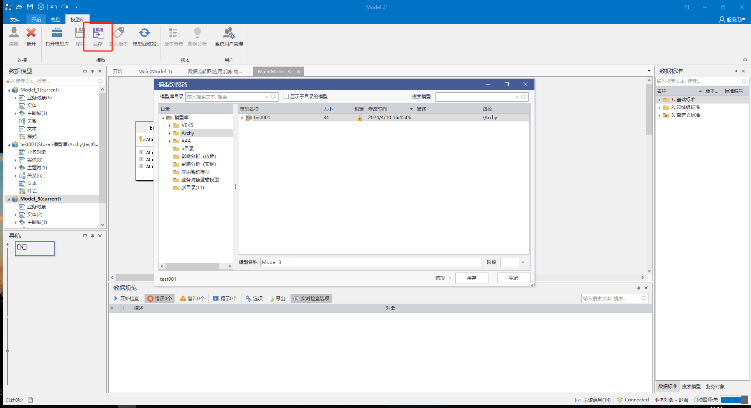Open the 文件 menu
The image size is (751, 408).
click(x=15, y=19)
